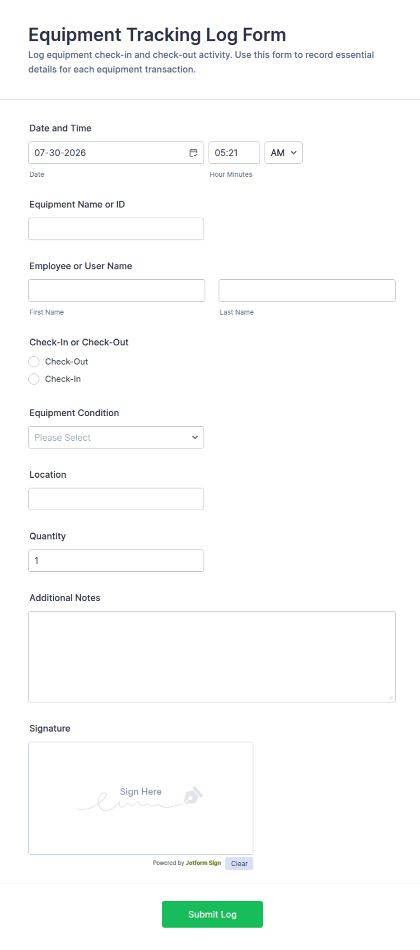The width and height of the screenshot is (420, 950).
Task: Click the Quantity field
Action: pyautogui.click(x=116, y=560)
